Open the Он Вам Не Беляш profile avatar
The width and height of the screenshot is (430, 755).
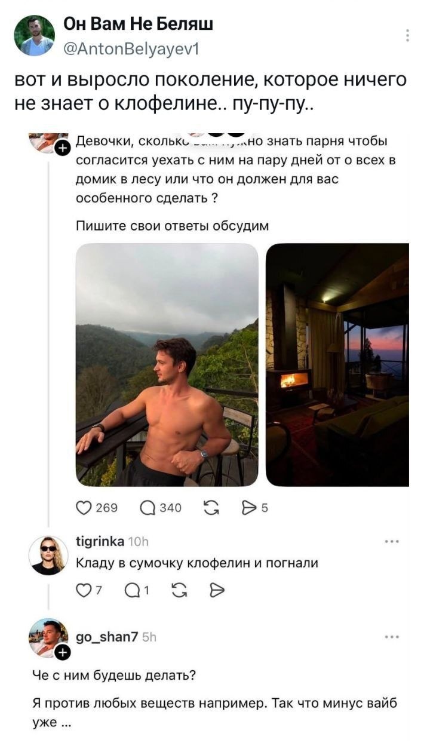[34, 36]
